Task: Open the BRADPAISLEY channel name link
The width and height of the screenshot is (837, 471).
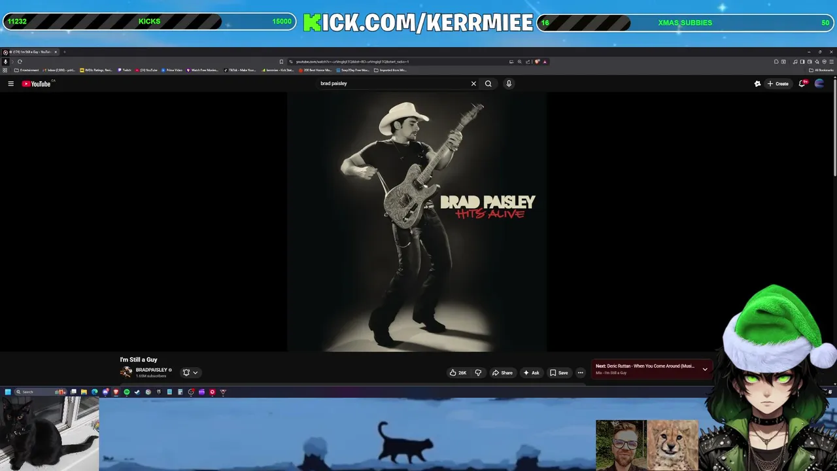Action: click(151, 370)
